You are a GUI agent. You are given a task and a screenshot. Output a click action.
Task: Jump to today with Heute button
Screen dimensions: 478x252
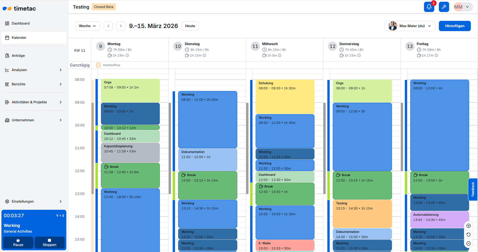pyautogui.click(x=190, y=26)
